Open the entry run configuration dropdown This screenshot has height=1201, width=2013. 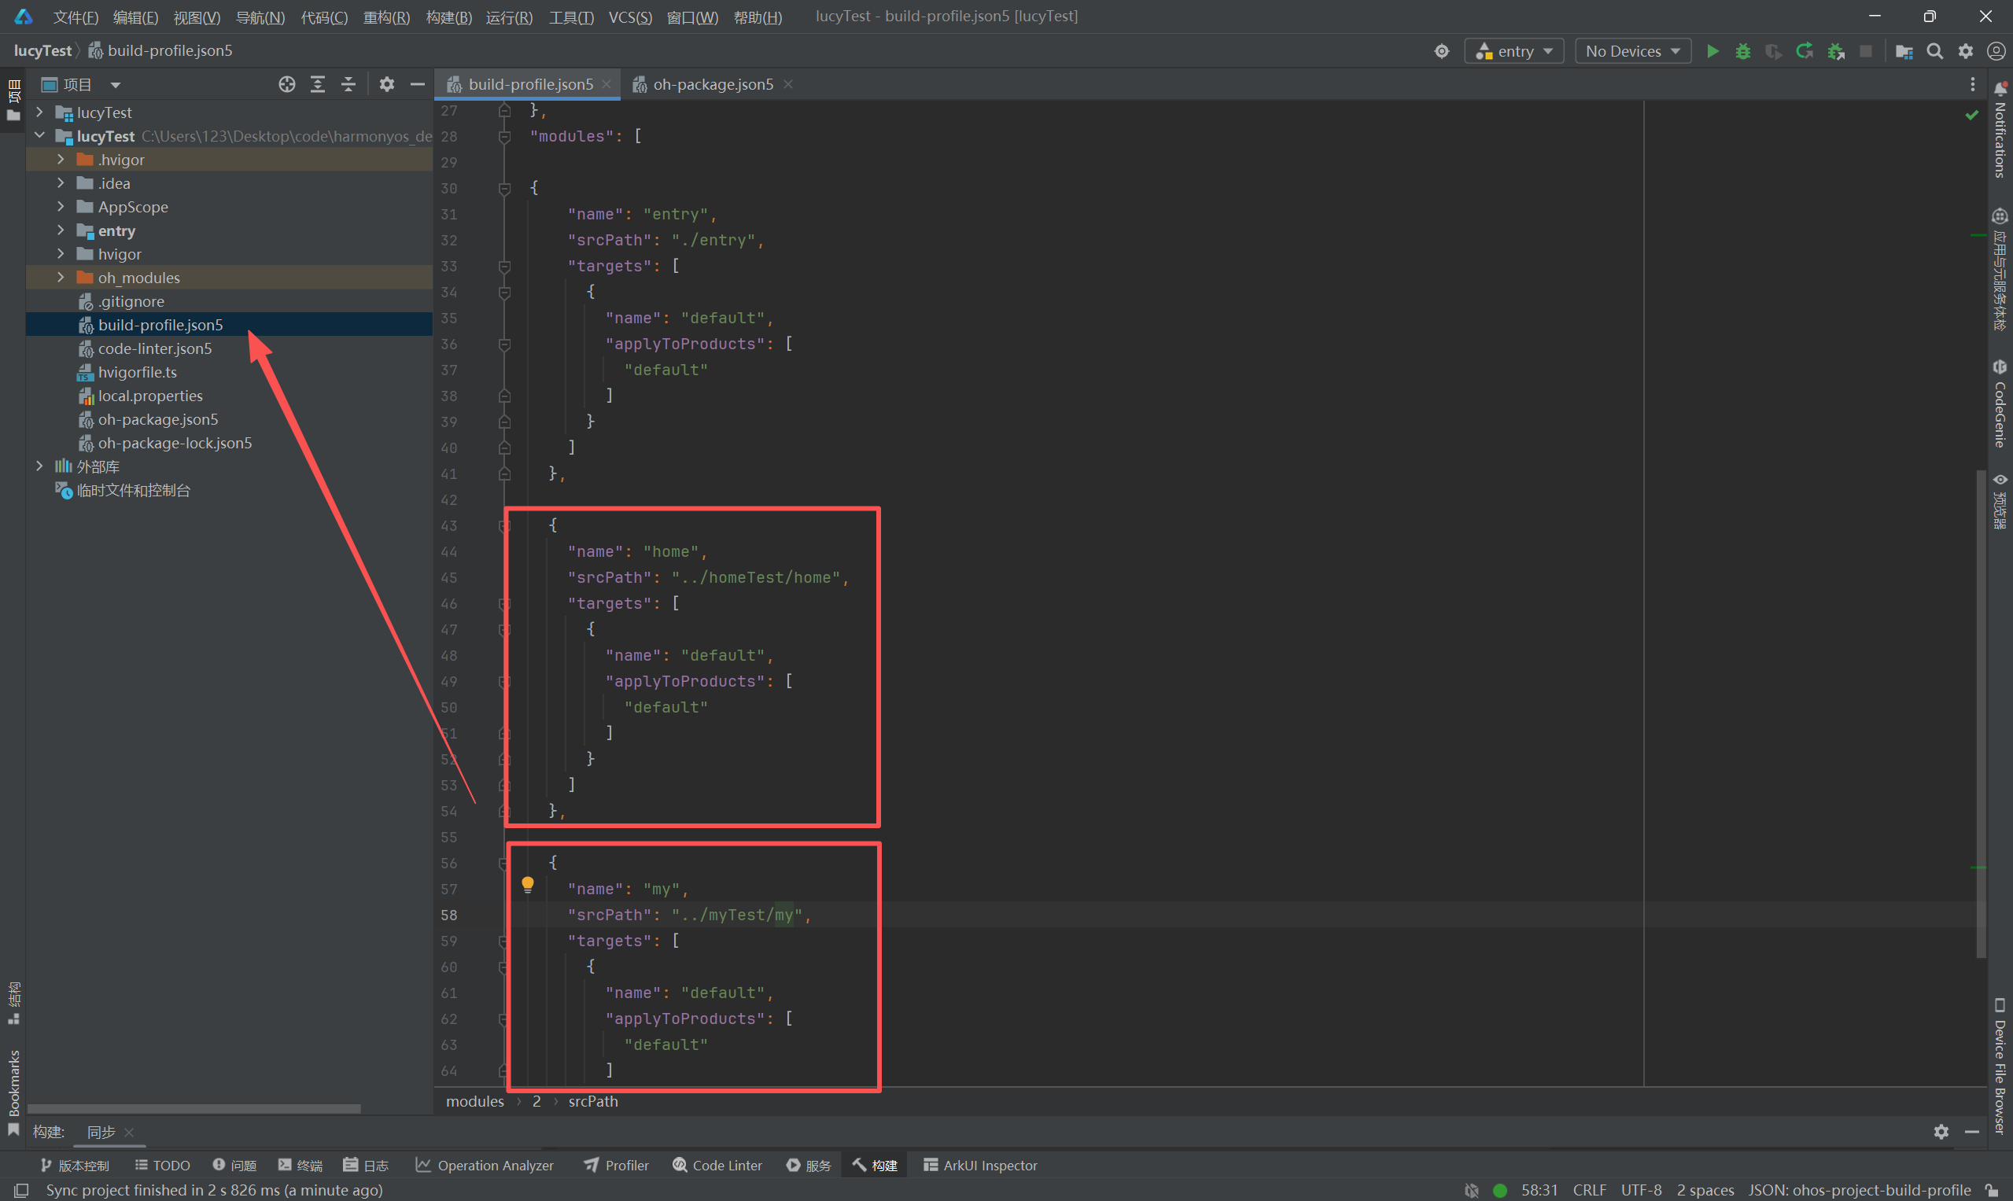tap(1513, 51)
